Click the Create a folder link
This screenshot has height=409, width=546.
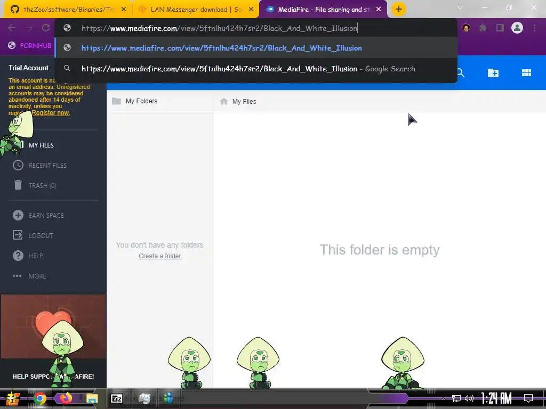coord(159,256)
